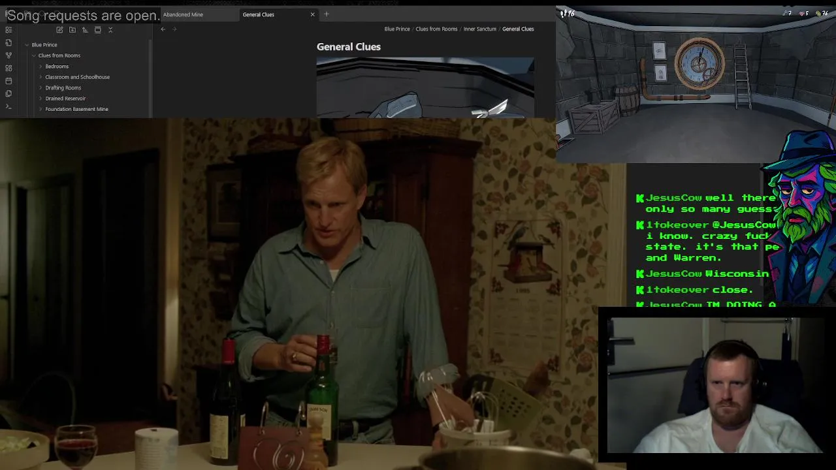Screen dimensions: 836x470
Task: Select the General Clues tab
Action: [x=259, y=14]
